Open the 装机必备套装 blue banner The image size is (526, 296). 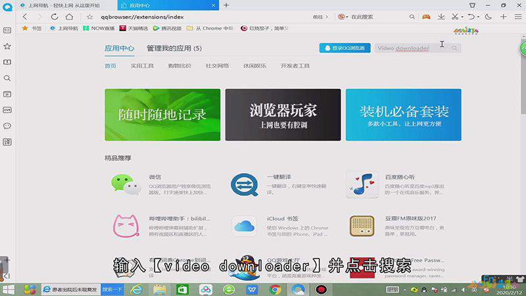coord(404,114)
